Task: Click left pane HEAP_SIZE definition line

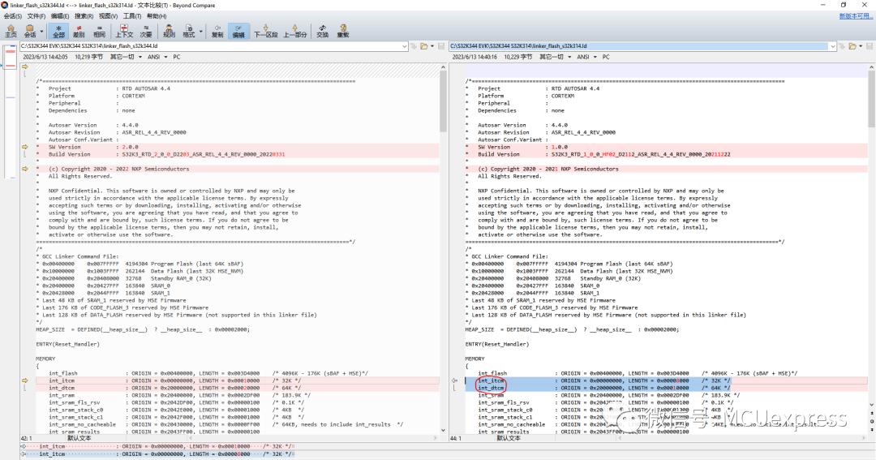Action: click(143, 329)
